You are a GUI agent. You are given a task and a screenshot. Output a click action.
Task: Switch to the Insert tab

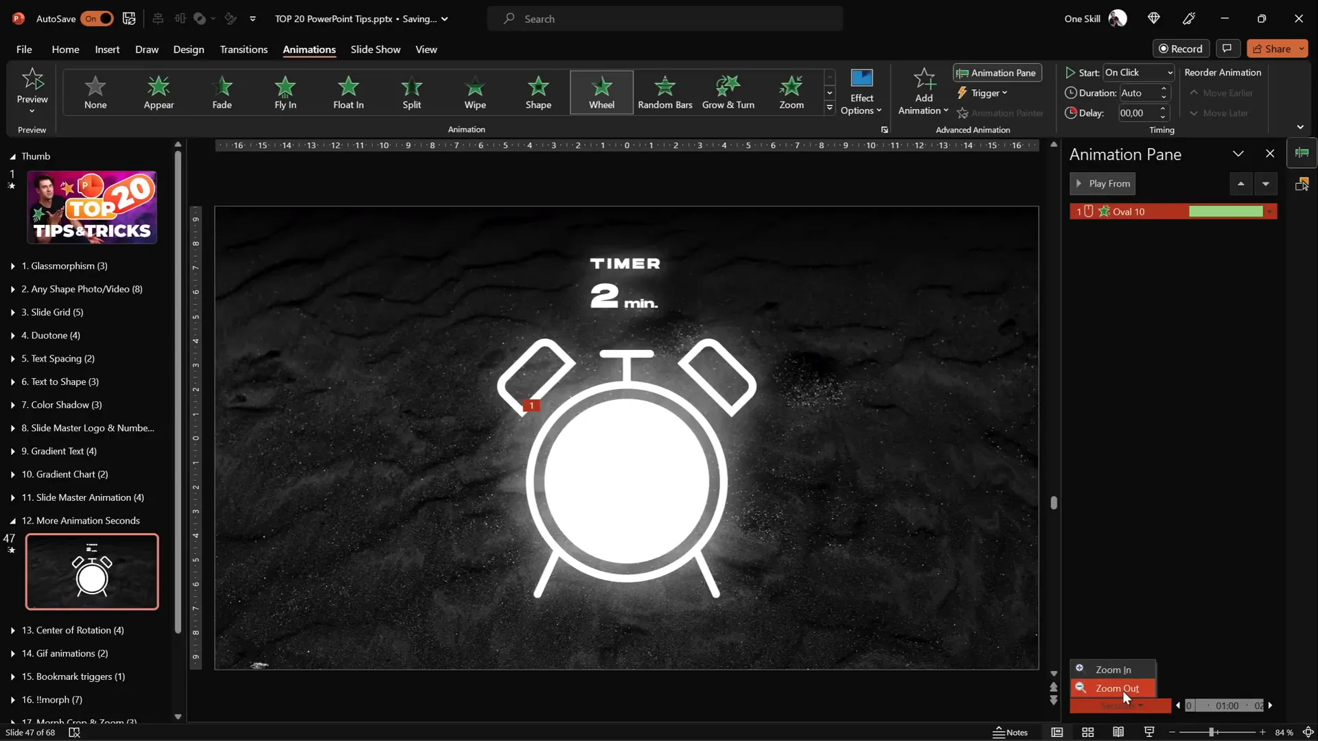(x=107, y=49)
